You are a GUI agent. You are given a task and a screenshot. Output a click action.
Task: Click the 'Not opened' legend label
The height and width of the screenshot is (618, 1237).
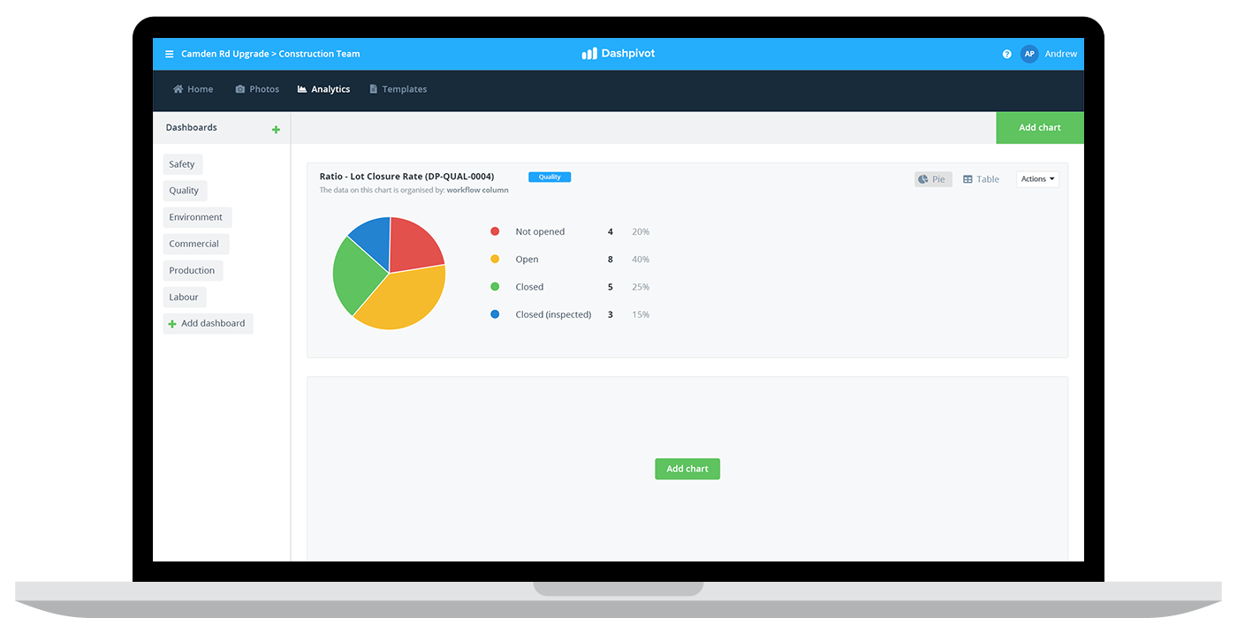click(540, 231)
